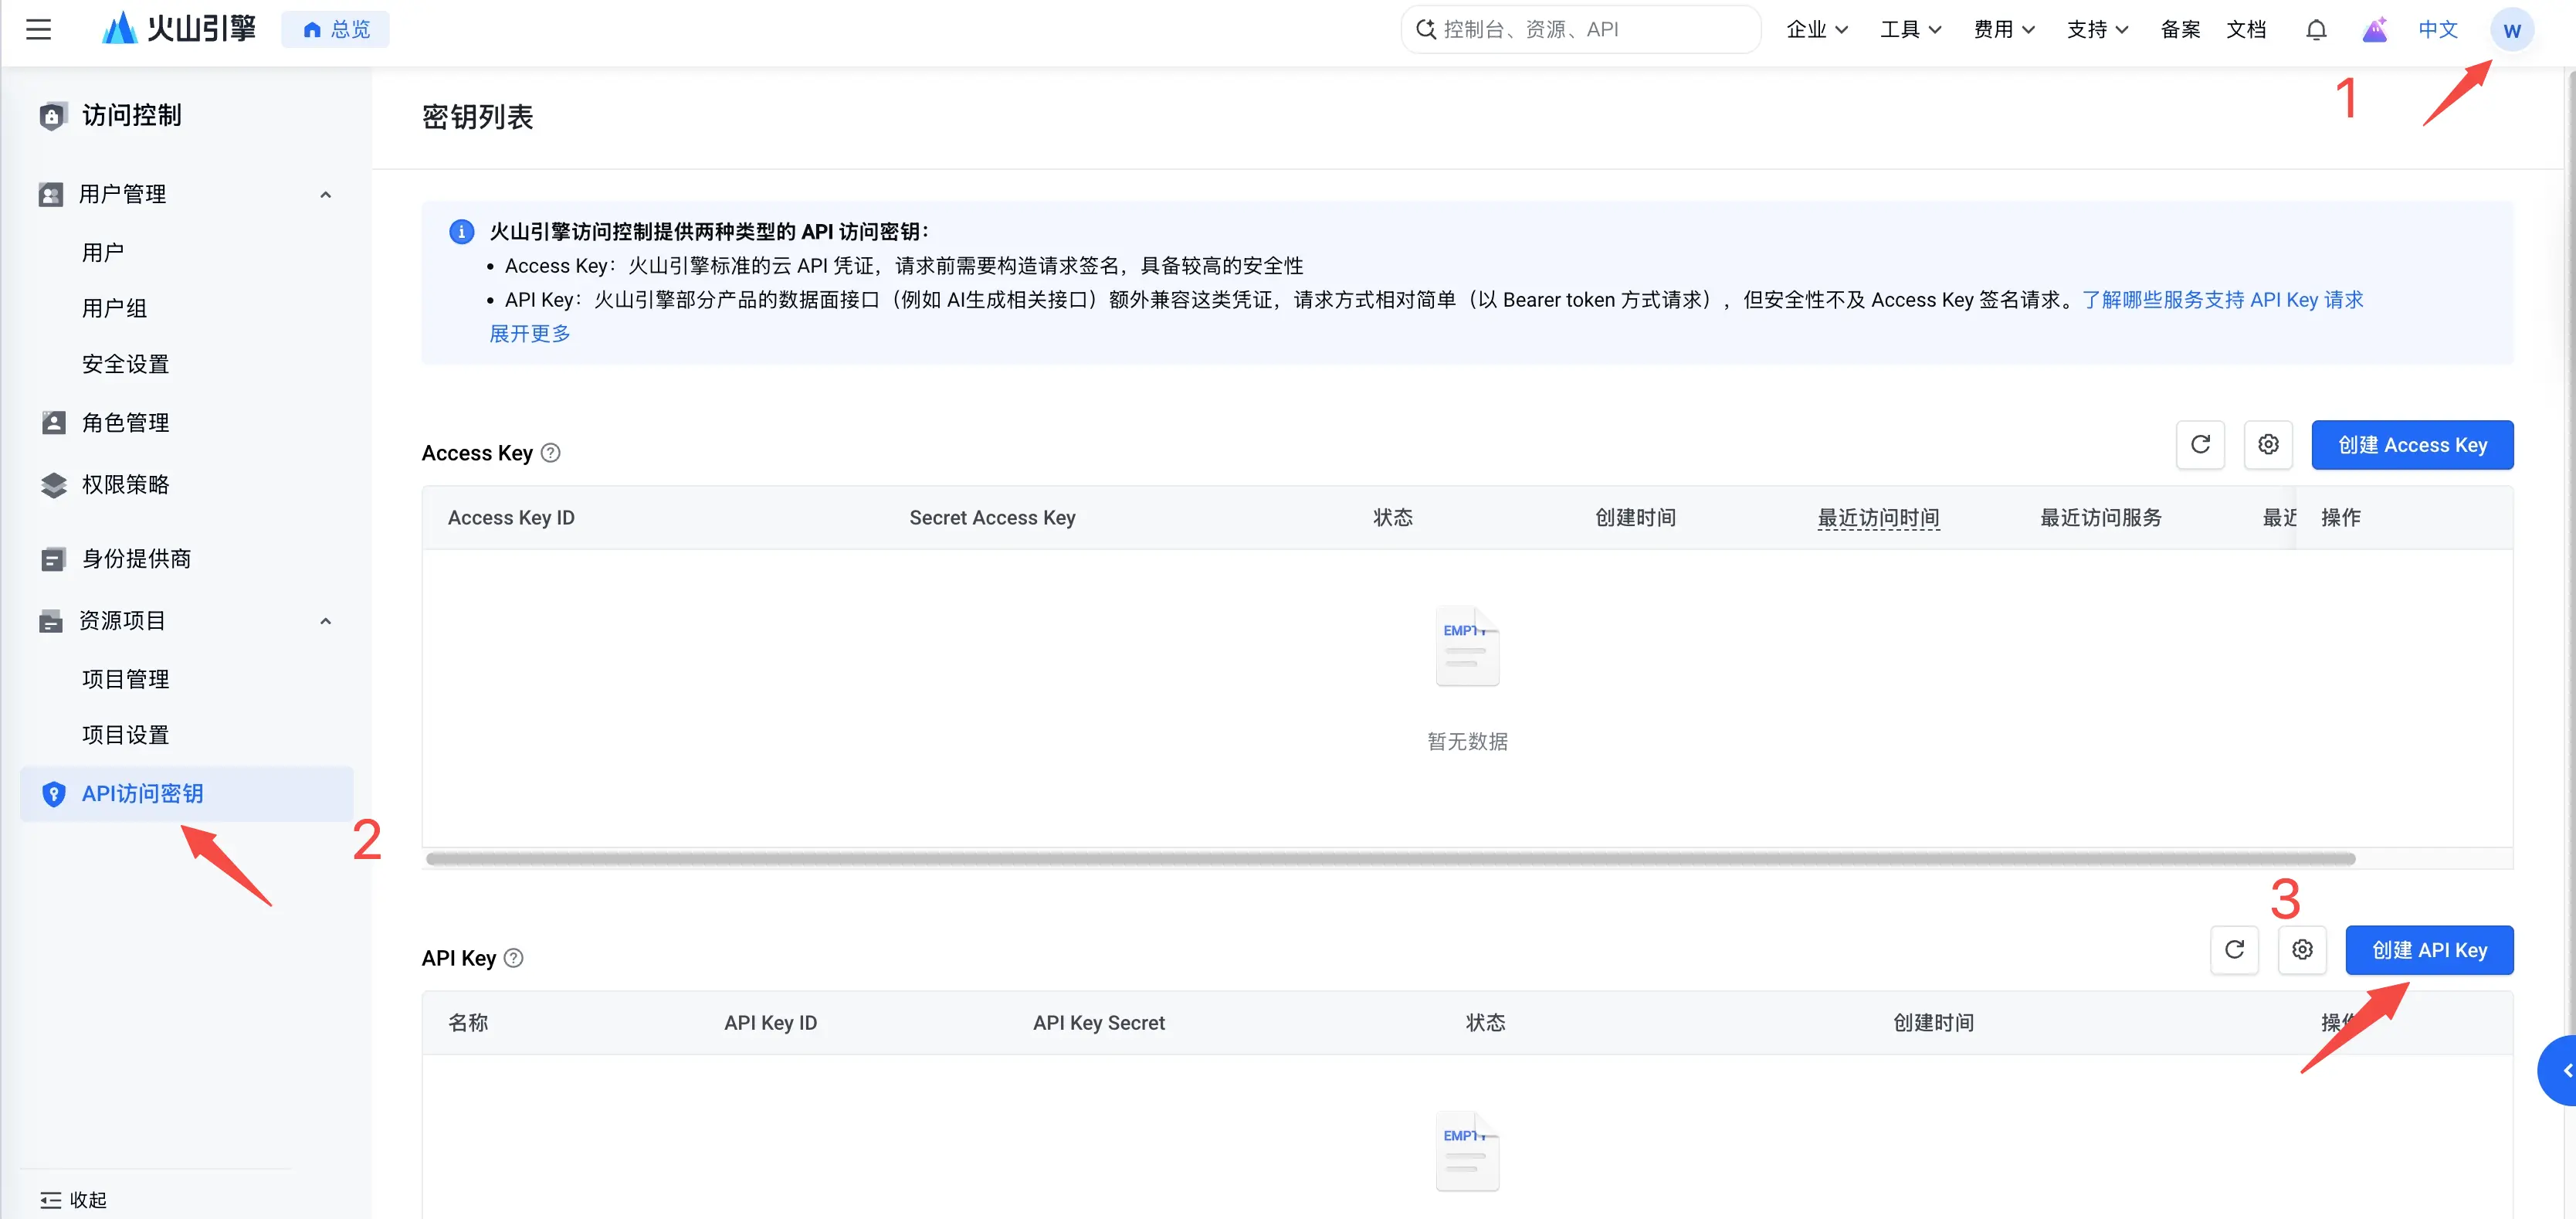Click the 展开更多 link
2576x1219 pixels.
(529, 334)
